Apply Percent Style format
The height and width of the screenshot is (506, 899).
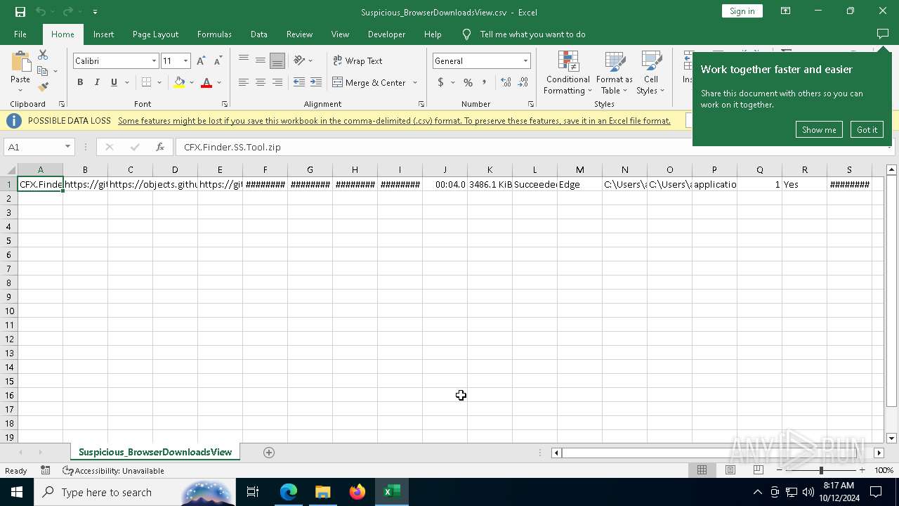(x=468, y=82)
